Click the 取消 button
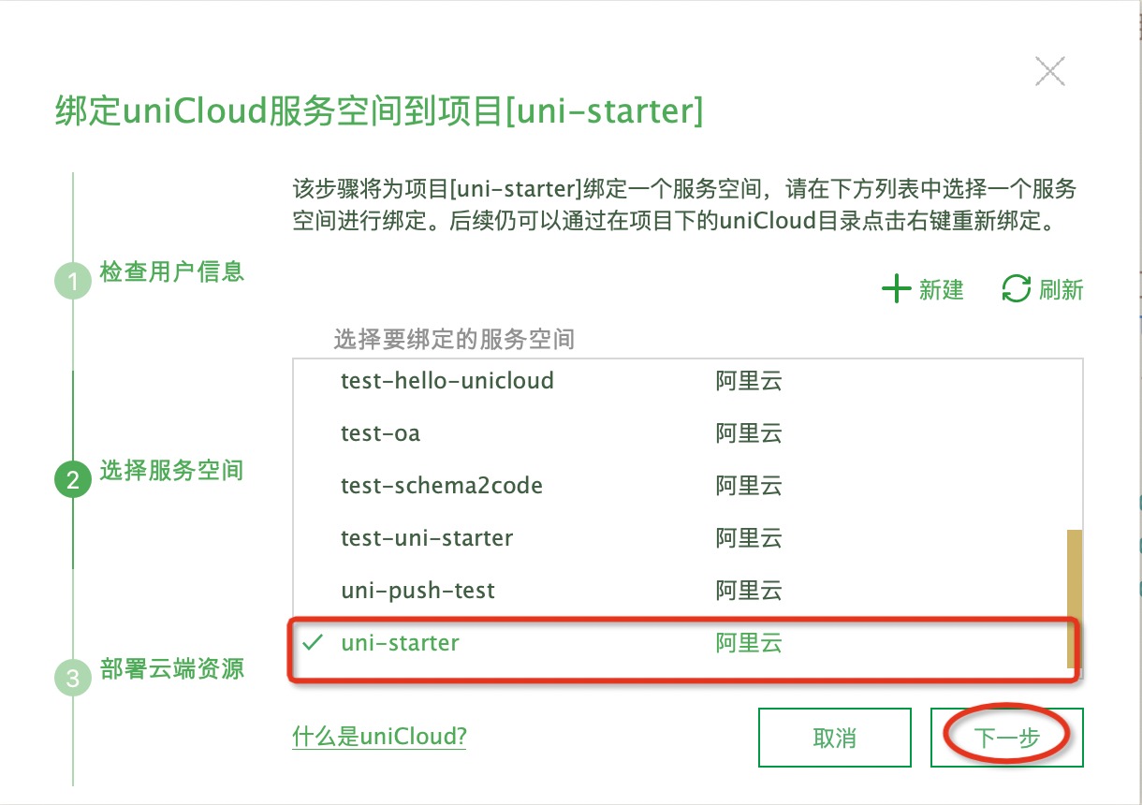 (835, 737)
